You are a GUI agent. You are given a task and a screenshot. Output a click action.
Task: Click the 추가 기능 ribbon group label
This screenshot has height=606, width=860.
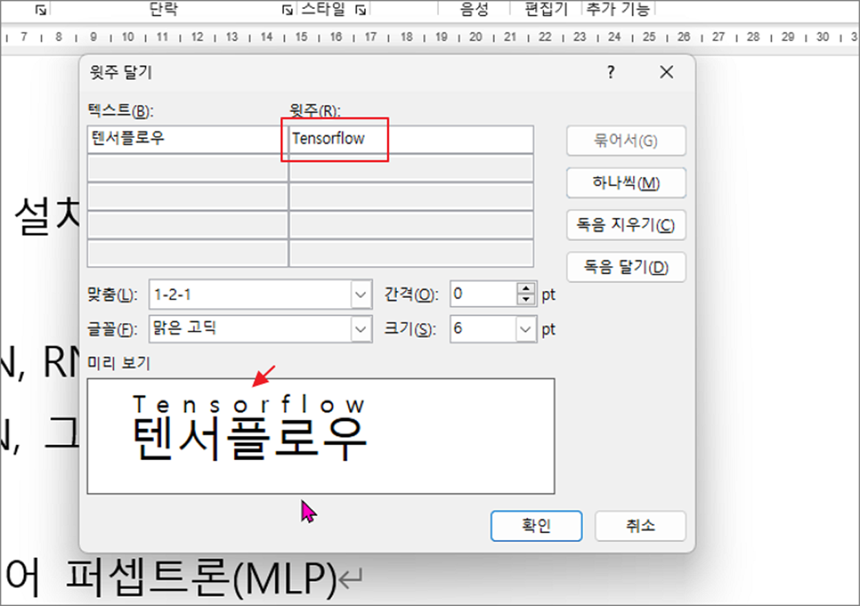click(x=618, y=8)
